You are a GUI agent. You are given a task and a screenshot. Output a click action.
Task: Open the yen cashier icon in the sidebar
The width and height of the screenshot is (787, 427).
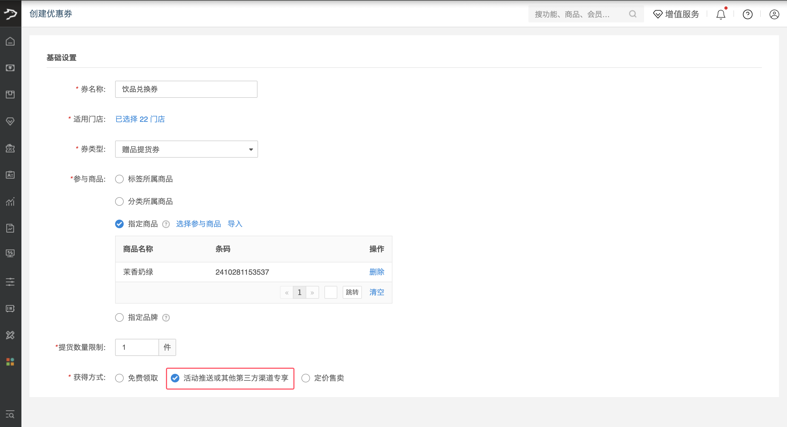(x=10, y=68)
